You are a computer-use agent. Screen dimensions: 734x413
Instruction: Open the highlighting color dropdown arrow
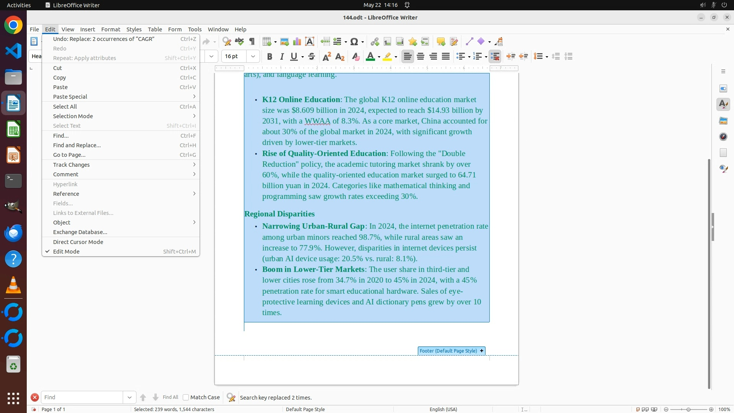(x=396, y=57)
